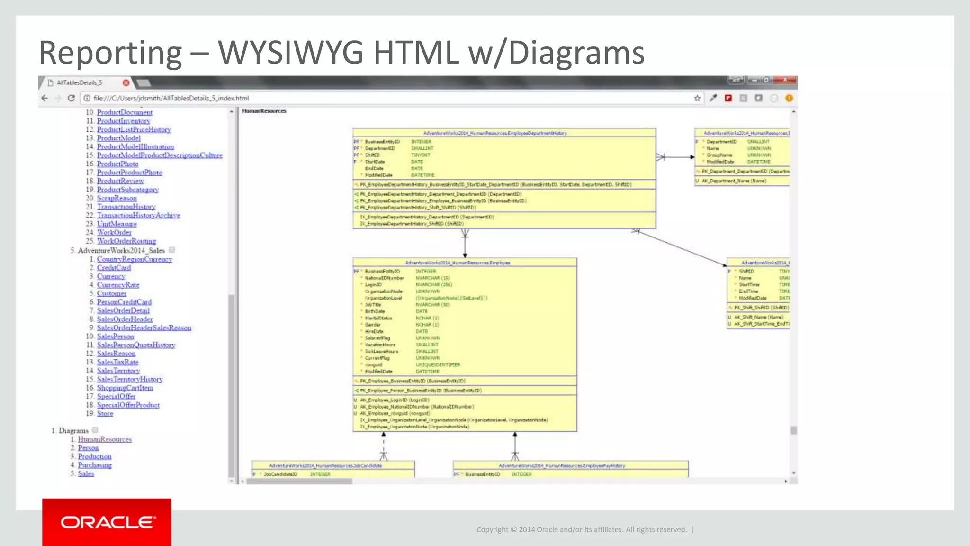Viewport: 970px width, 546px height.
Task: Minimize the browser window
Action: tap(754, 80)
